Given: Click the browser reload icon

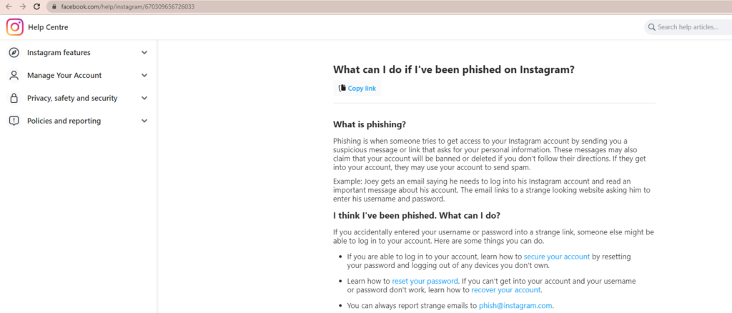Looking at the screenshot, I should click(x=37, y=6).
